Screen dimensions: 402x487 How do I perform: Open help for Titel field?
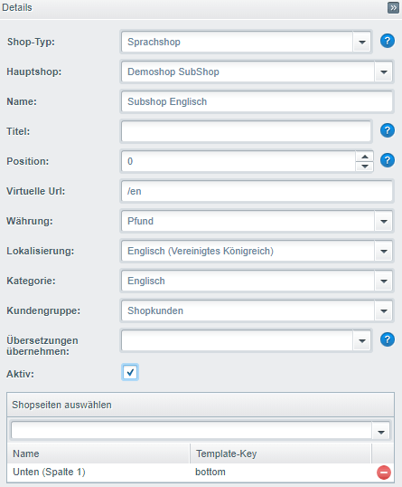click(x=388, y=130)
